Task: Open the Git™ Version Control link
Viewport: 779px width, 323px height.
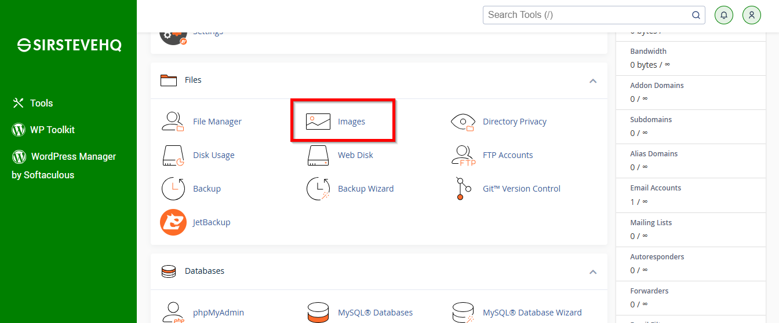Action: click(x=522, y=189)
